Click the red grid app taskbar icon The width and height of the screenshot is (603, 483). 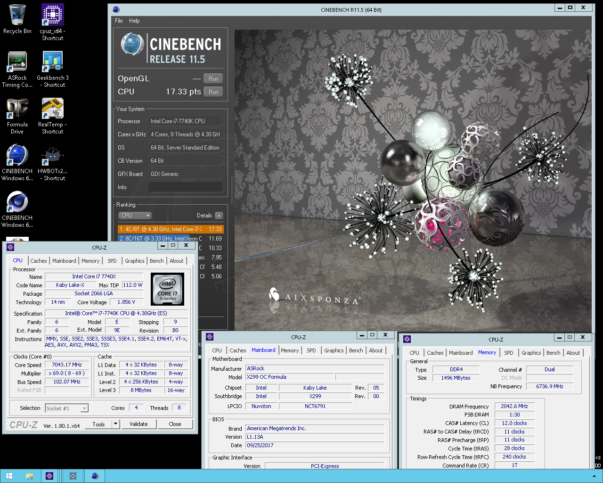point(73,476)
